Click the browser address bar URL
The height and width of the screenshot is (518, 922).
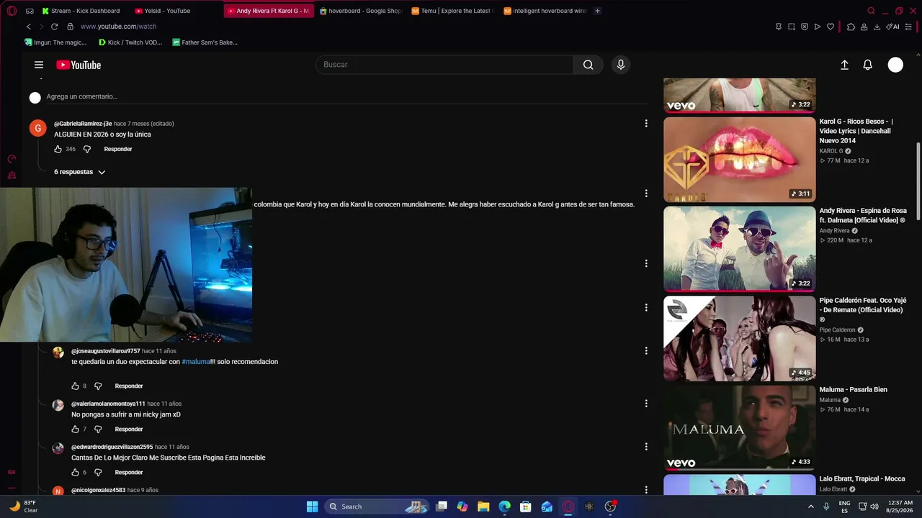(x=118, y=27)
